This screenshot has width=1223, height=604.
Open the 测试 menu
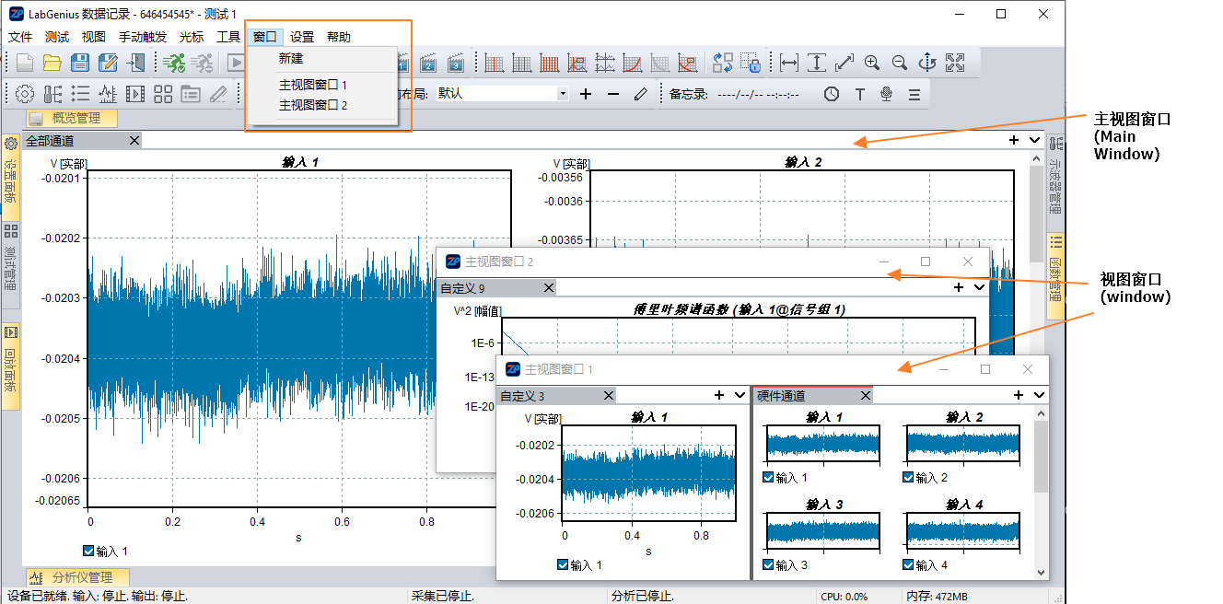point(57,37)
